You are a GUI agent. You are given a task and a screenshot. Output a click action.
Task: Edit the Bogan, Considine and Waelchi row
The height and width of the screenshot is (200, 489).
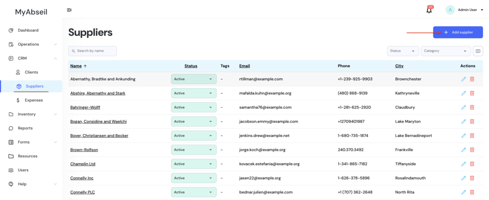click(463, 122)
